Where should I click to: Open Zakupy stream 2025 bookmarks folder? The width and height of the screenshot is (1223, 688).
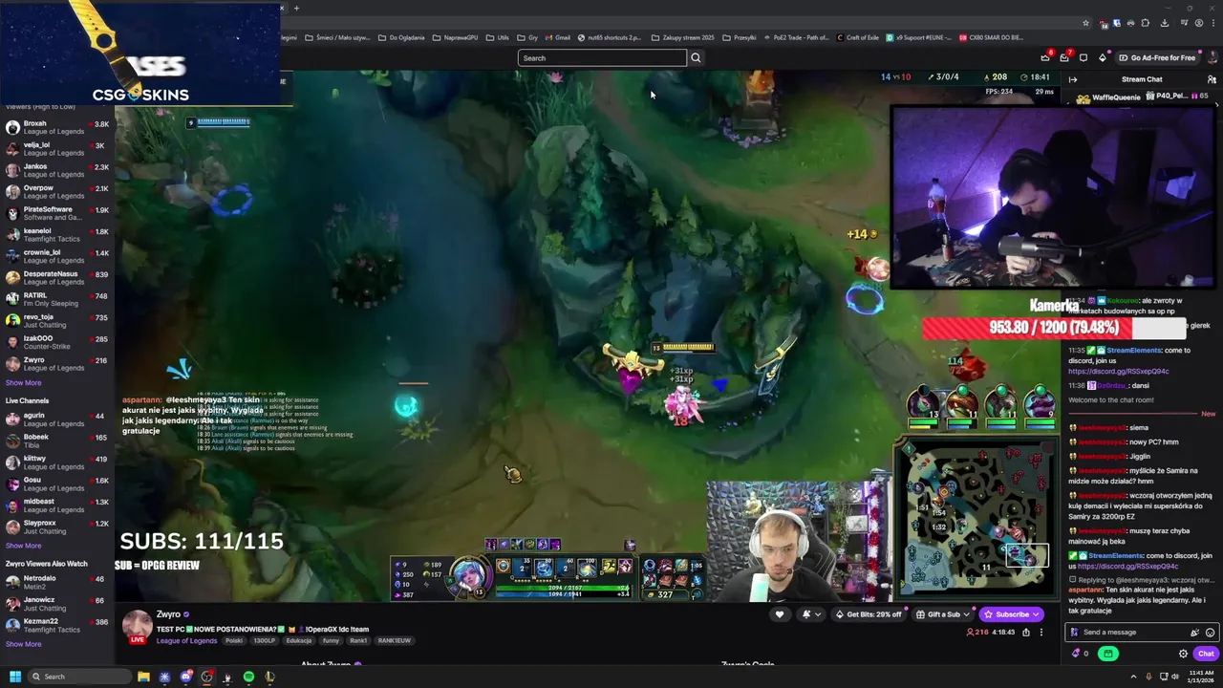coord(683,37)
